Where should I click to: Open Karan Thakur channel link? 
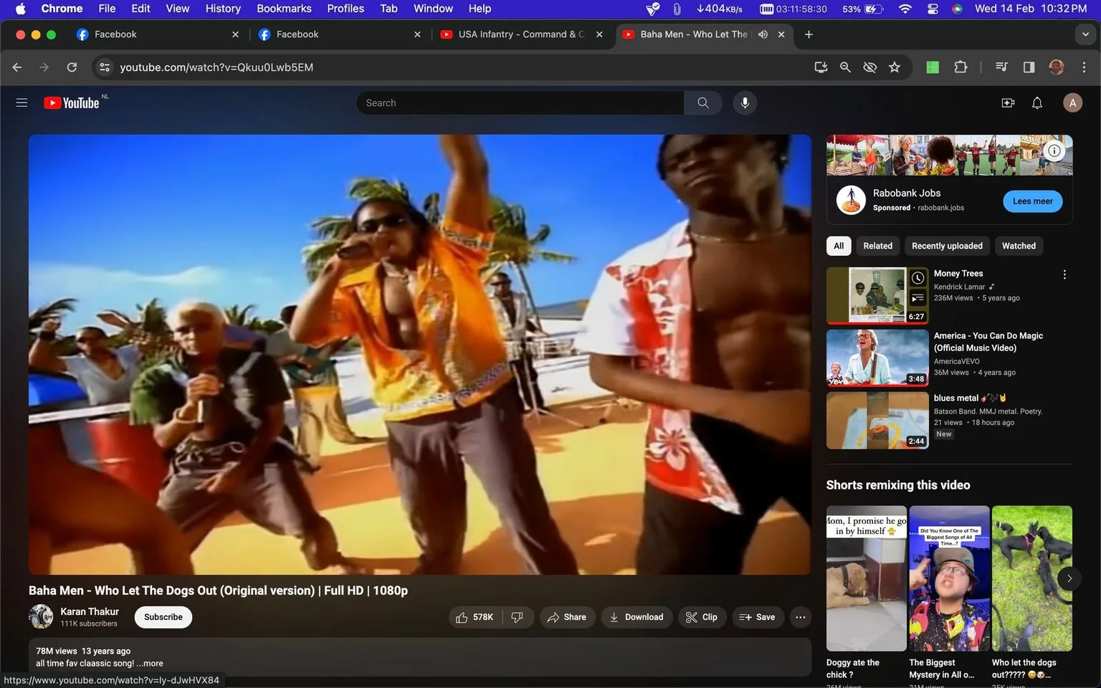(x=90, y=611)
